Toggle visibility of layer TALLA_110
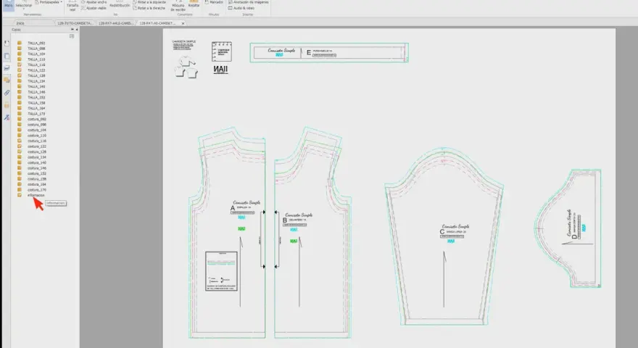 pos(19,59)
